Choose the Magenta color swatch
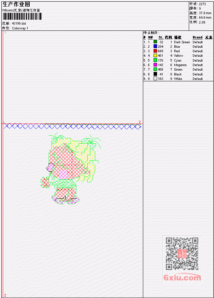 155,65
